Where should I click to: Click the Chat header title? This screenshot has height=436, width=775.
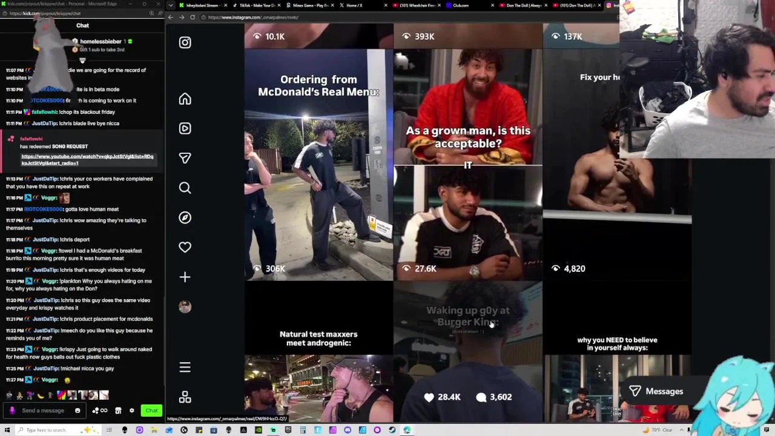(82, 25)
